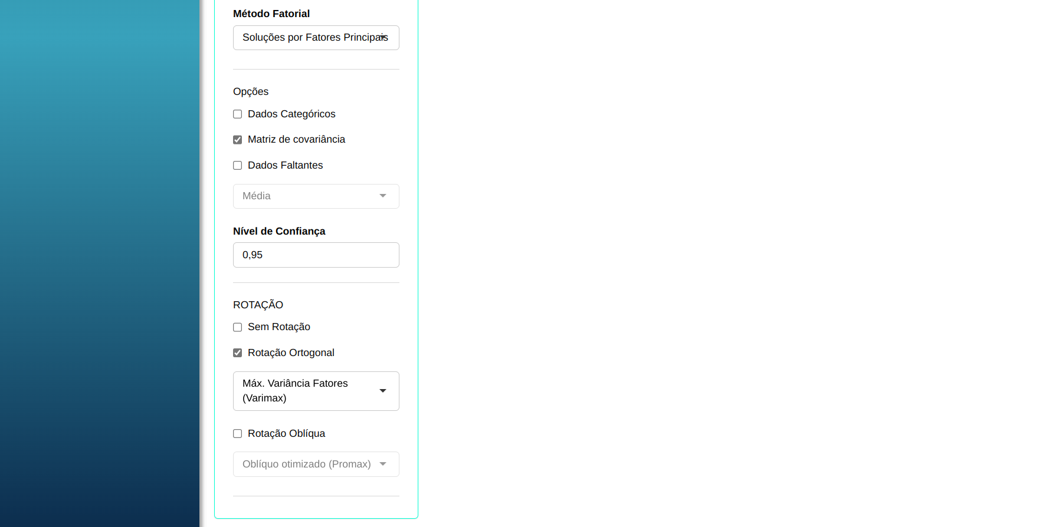This screenshot has width=1039, height=527.
Task: Check the Rotação Oblíqua checkbox
Action: pos(238,434)
